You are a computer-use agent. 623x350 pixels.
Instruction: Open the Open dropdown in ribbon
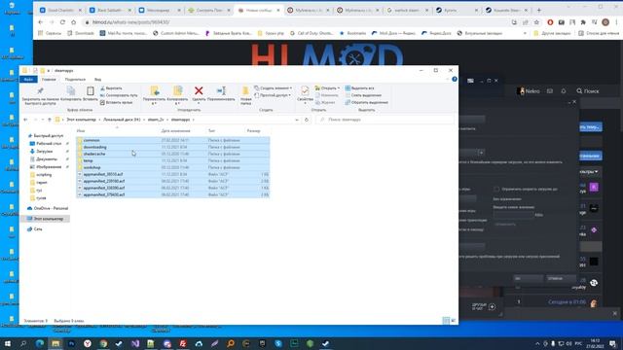[327, 88]
